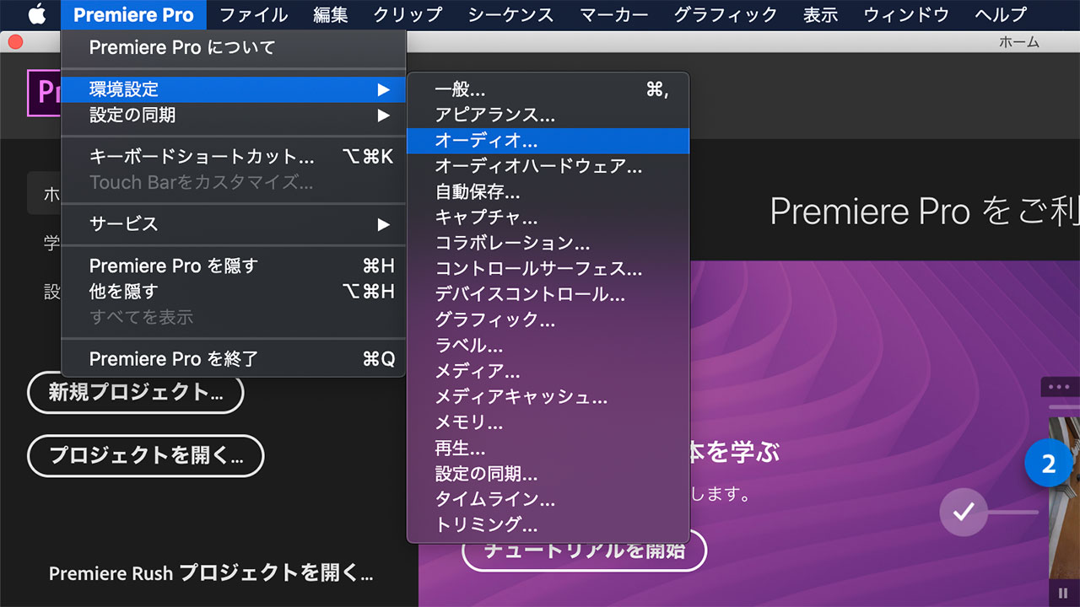Expand the サービス submenu
Image resolution: width=1080 pixels, height=607 pixels.
(x=233, y=224)
